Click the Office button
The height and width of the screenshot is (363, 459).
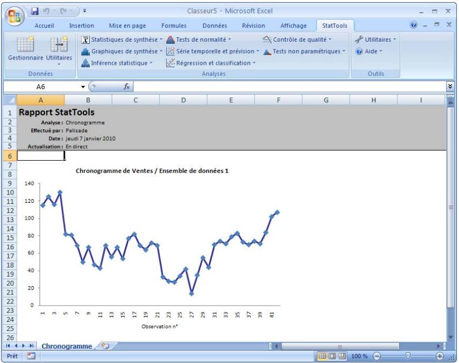16,15
